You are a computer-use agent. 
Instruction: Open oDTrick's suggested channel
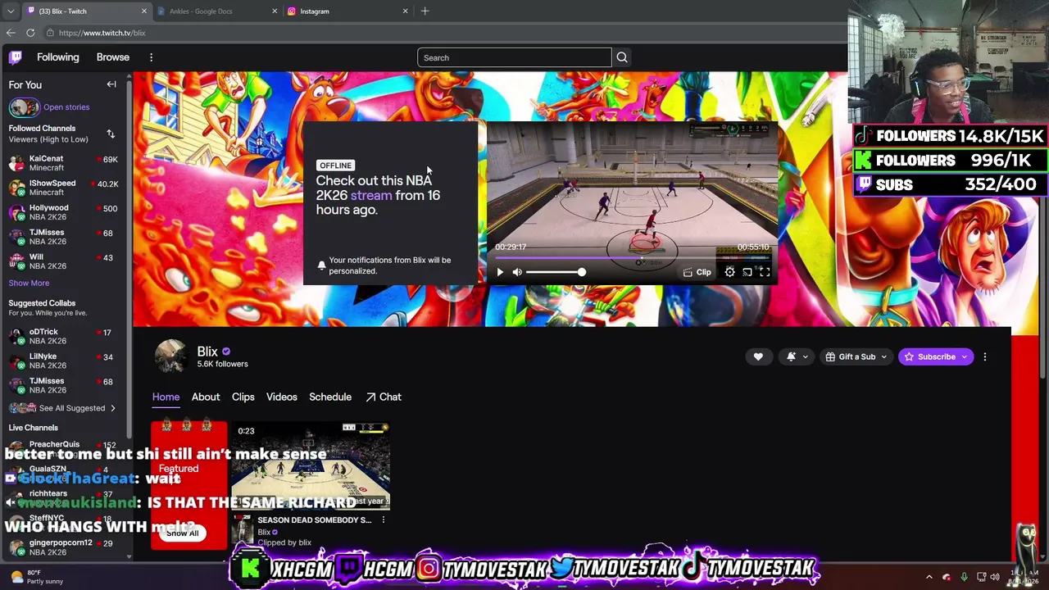pyautogui.click(x=64, y=336)
